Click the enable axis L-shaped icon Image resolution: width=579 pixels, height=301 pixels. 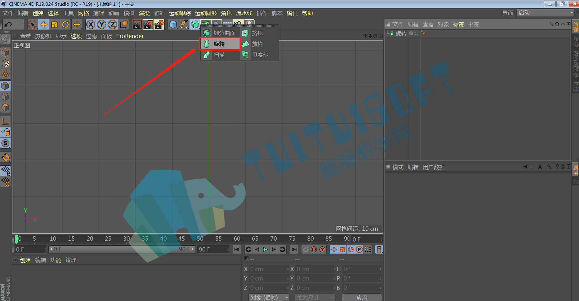[x=5, y=122]
